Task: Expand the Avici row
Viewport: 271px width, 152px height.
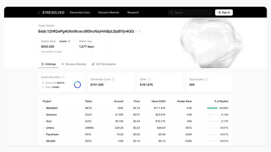Action: click(x=43, y=121)
